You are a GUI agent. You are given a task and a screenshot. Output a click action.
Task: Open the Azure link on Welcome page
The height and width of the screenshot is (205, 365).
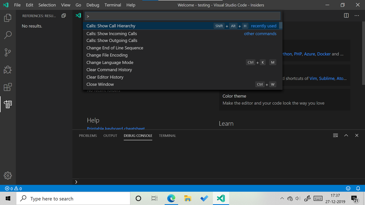point(309,54)
